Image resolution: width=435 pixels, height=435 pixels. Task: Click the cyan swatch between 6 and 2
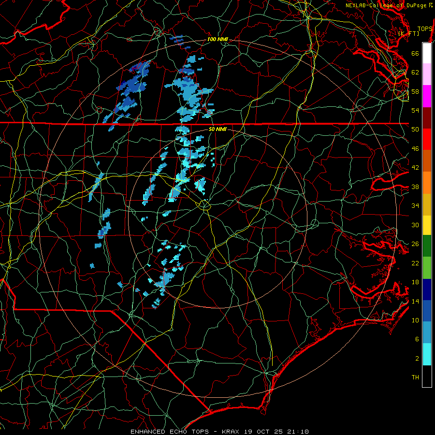coord(427,354)
